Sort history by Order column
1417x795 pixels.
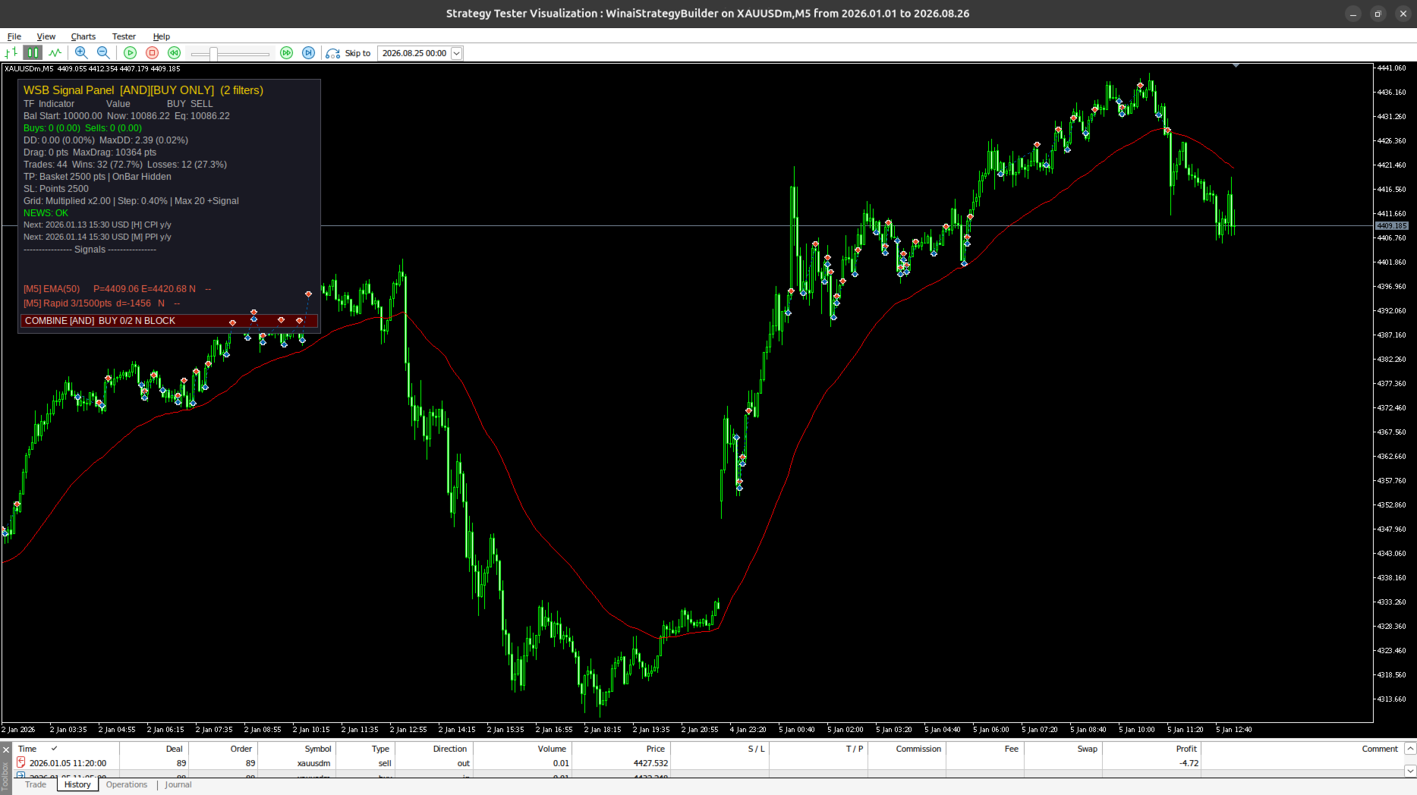pos(223,749)
